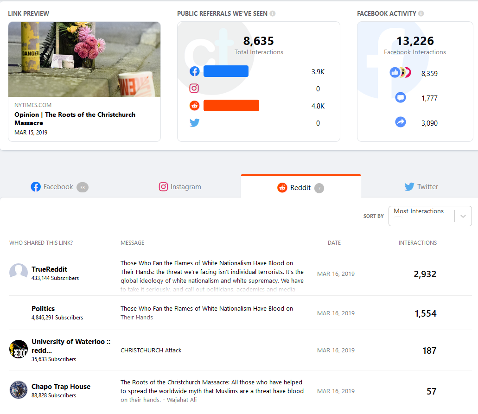
Task: Open Chapo Trap House subreddit link
Action: pyautogui.click(x=61, y=387)
